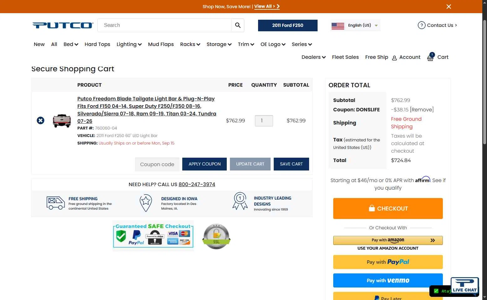Open the Live Chat widget
Image resolution: width=487 pixels, height=300 pixels.
[465, 286]
